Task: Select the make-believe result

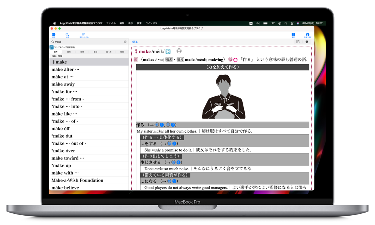Action: coord(89,187)
